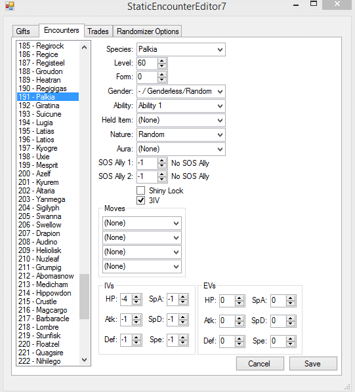Decrease the Level value with down arrow
The height and width of the screenshot is (392, 355).
click(162, 66)
